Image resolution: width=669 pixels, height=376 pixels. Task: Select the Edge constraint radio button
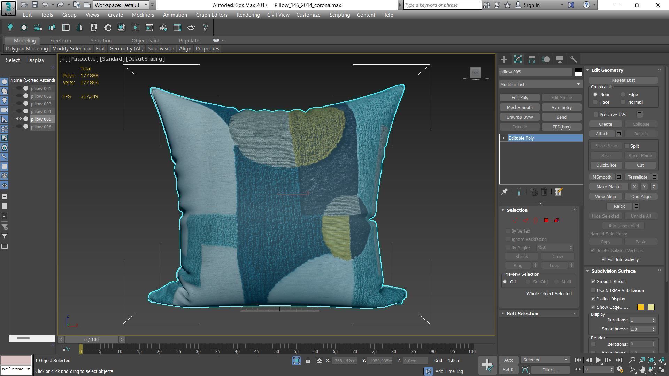pos(623,95)
